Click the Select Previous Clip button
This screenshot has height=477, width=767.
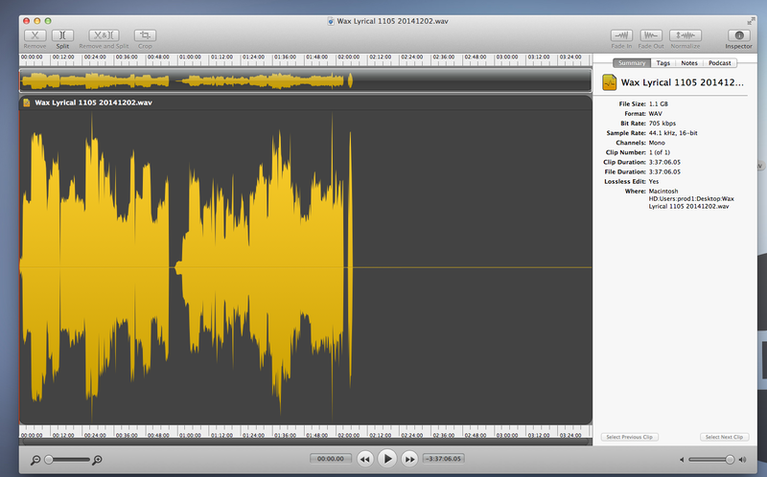[629, 437]
